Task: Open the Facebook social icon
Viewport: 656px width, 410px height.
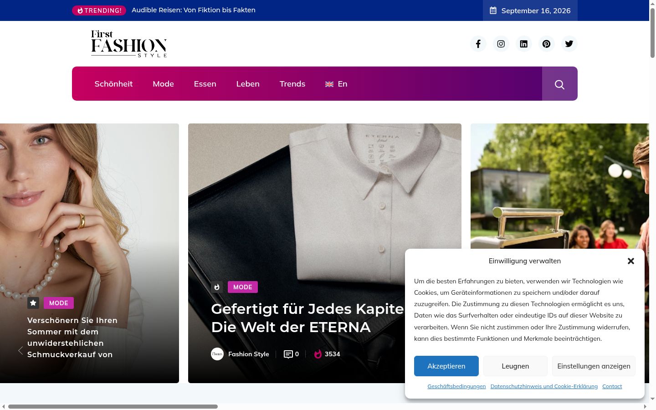Action: (478, 44)
